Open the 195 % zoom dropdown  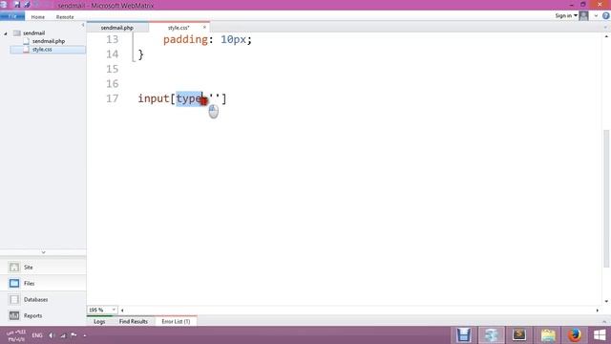tap(114, 310)
